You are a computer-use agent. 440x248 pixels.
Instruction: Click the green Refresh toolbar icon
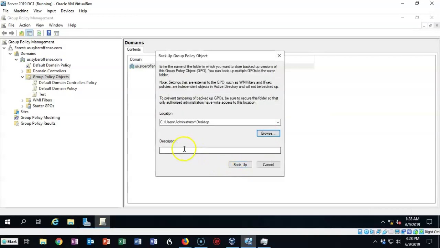point(39,33)
